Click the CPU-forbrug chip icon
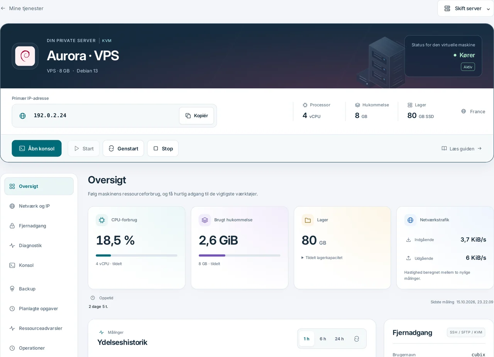494x357 pixels. (x=102, y=220)
